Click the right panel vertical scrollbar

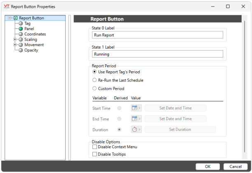(x=245, y=86)
